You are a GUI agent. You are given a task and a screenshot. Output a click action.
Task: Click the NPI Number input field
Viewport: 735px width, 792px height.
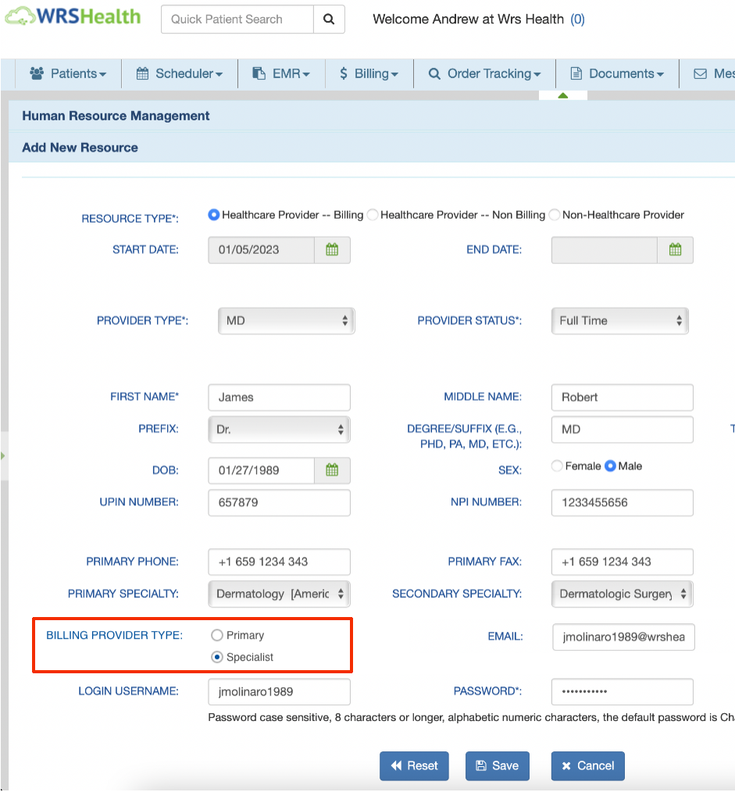(x=622, y=503)
